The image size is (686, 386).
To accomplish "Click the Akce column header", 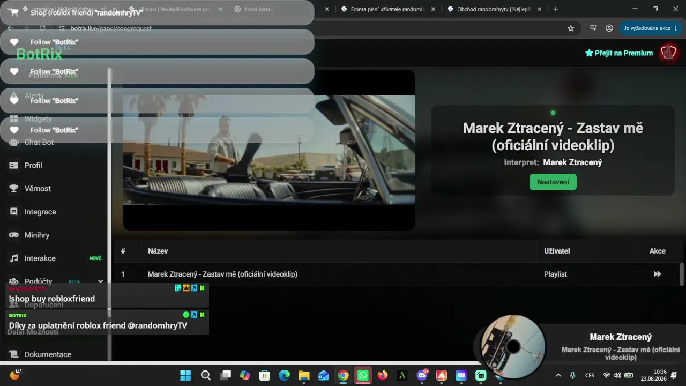I will click(x=658, y=251).
